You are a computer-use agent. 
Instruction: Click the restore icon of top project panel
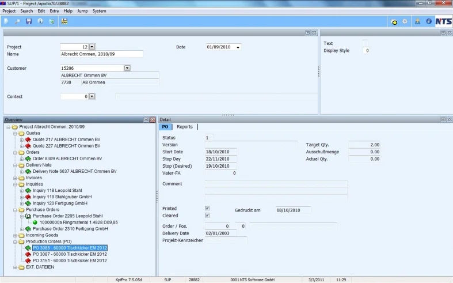pyautogui.click(x=308, y=33)
